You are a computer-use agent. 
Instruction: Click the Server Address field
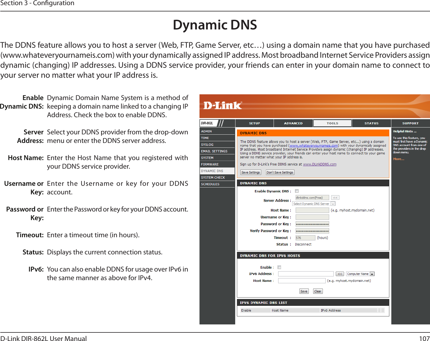[x=312, y=198]
